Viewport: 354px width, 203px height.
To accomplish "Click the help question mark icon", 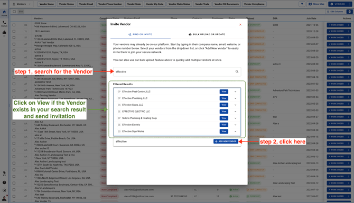I will pos(4,182).
